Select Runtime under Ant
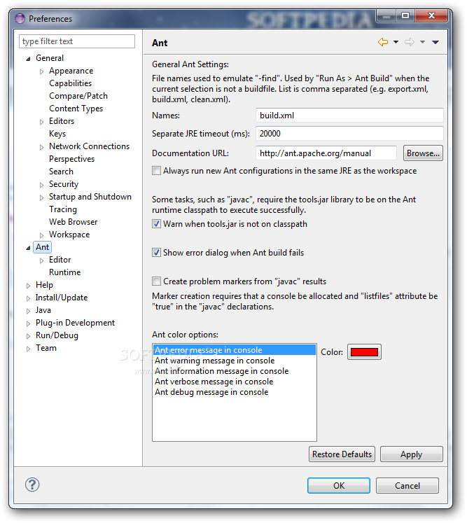This screenshot has height=523, width=467. click(x=64, y=272)
